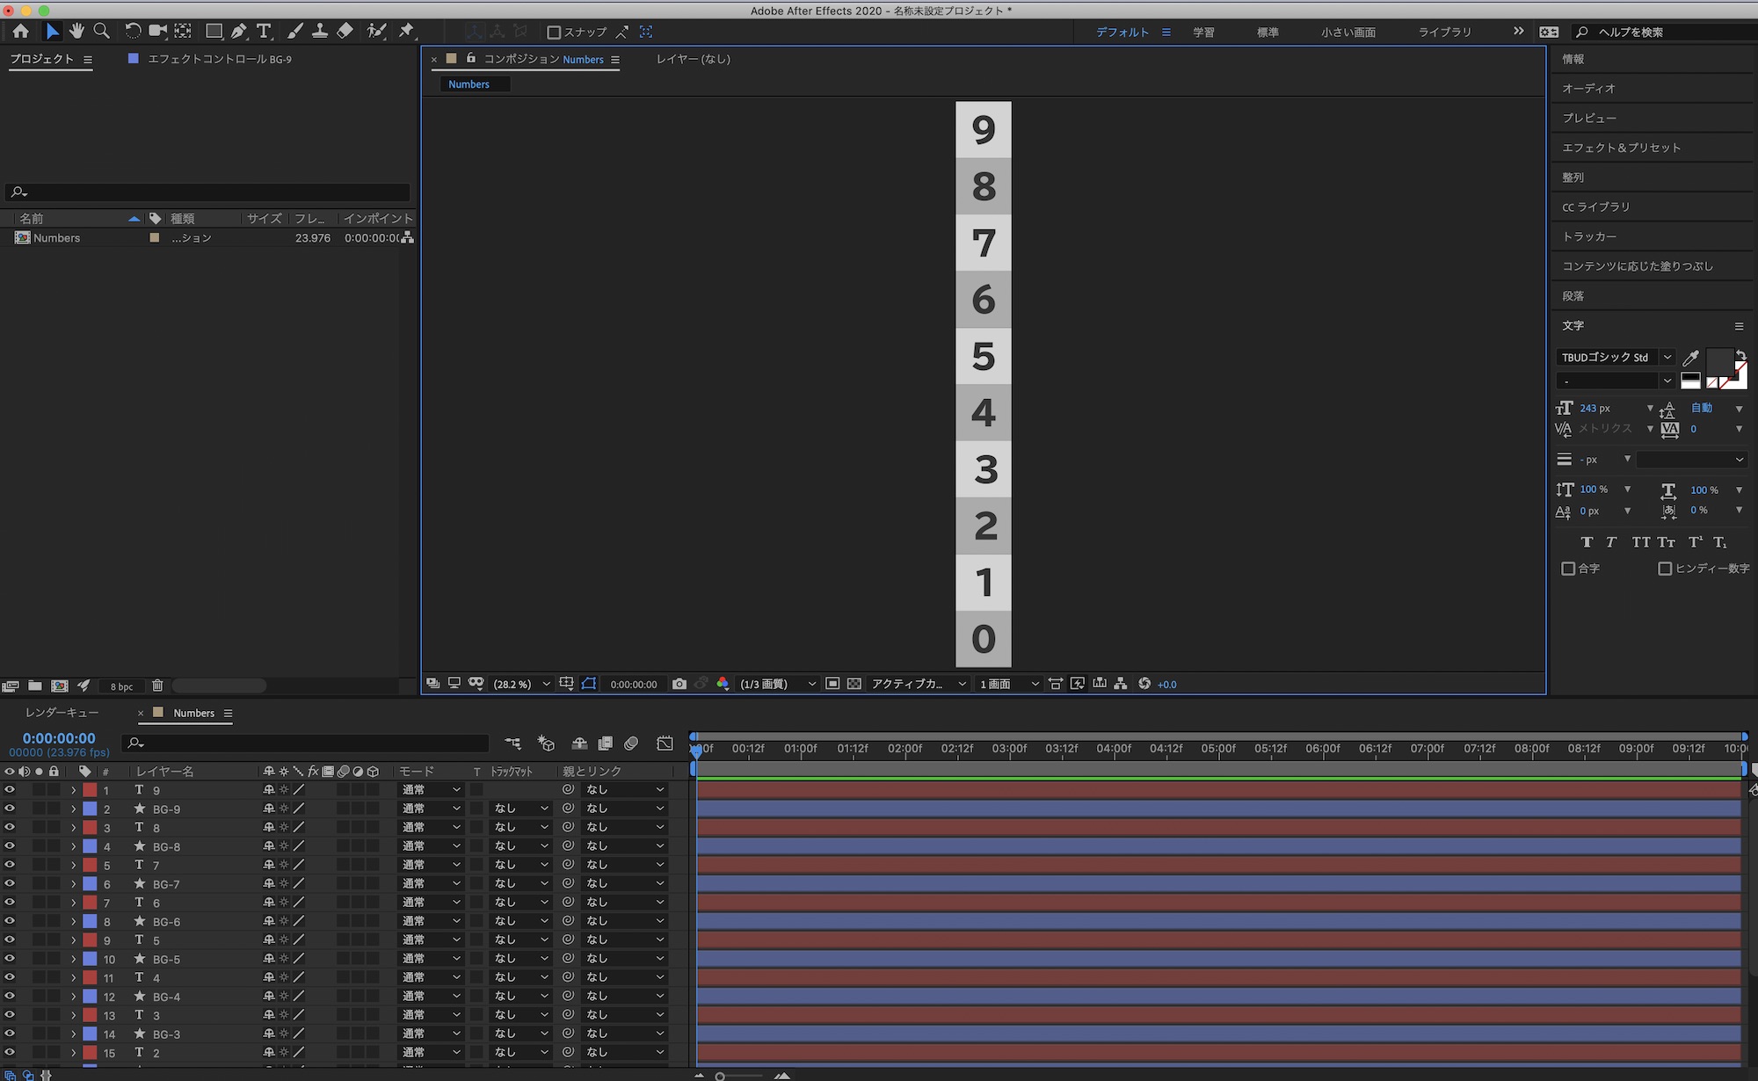The image size is (1758, 1081).
Task: Enable the 合字 ligatures checkbox
Action: pos(1568,569)
